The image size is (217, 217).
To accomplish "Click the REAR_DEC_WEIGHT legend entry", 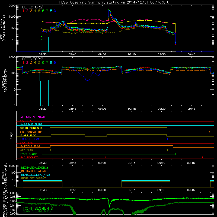I will click(33, 178).
